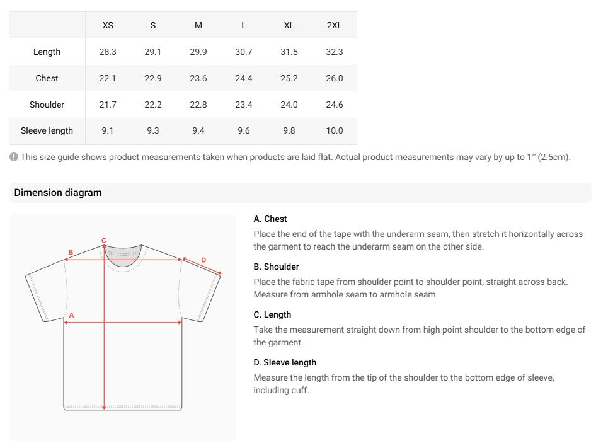
Task: Select the 2XL column header
Action: [x=335, y=25]
